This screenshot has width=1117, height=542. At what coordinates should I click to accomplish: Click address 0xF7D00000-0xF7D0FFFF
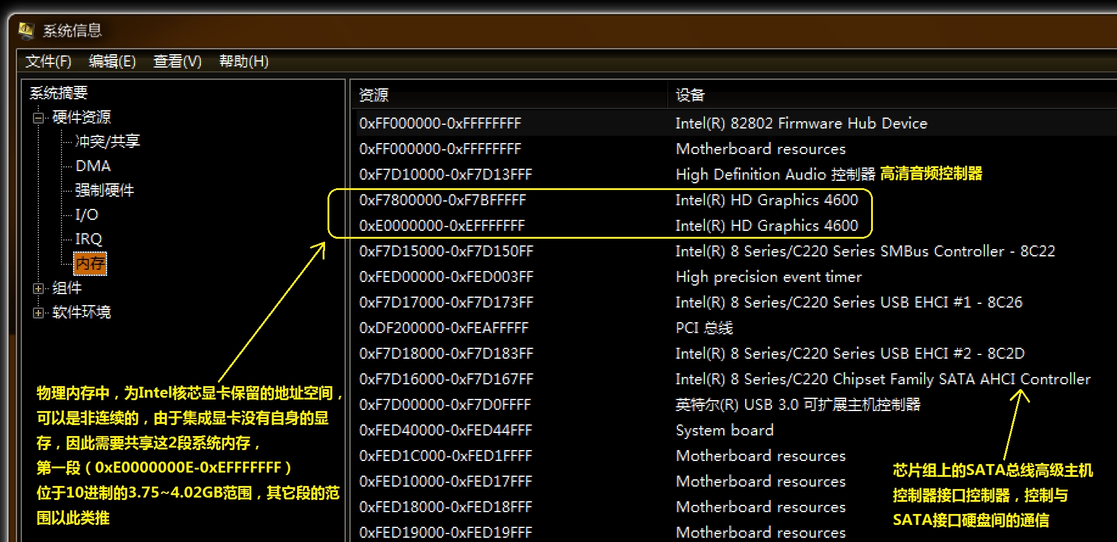[445, 405]
